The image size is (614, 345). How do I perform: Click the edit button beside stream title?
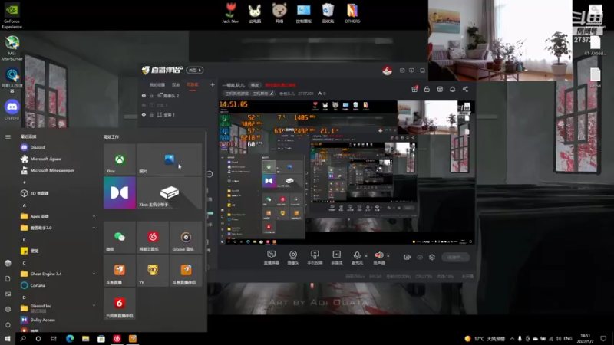(x=255, y=85)
